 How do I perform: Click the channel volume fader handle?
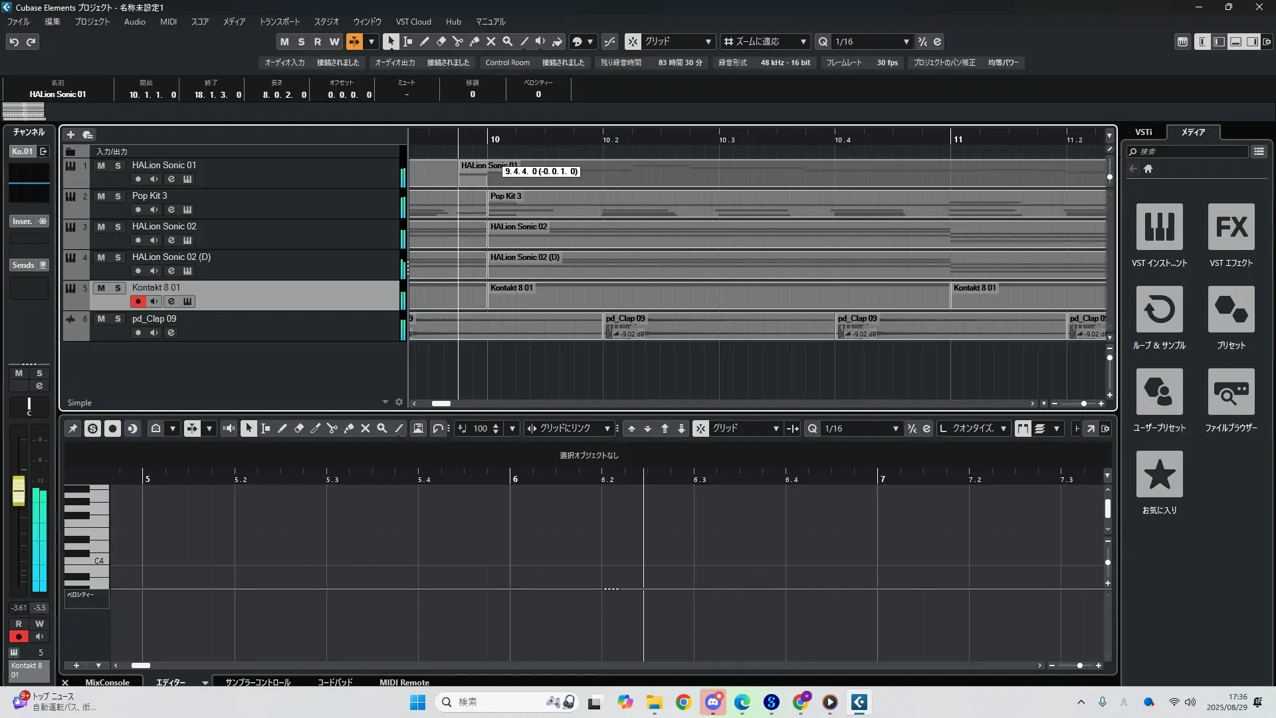[19, 491]
